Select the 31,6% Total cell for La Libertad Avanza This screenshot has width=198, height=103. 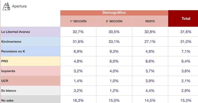click(x=186, y=32)
